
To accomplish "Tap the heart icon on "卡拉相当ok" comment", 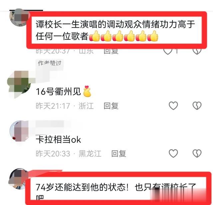I will pos(173,153).
